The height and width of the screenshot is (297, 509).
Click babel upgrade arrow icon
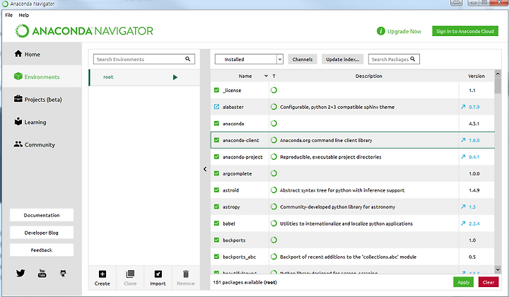[x=463, y=223]
